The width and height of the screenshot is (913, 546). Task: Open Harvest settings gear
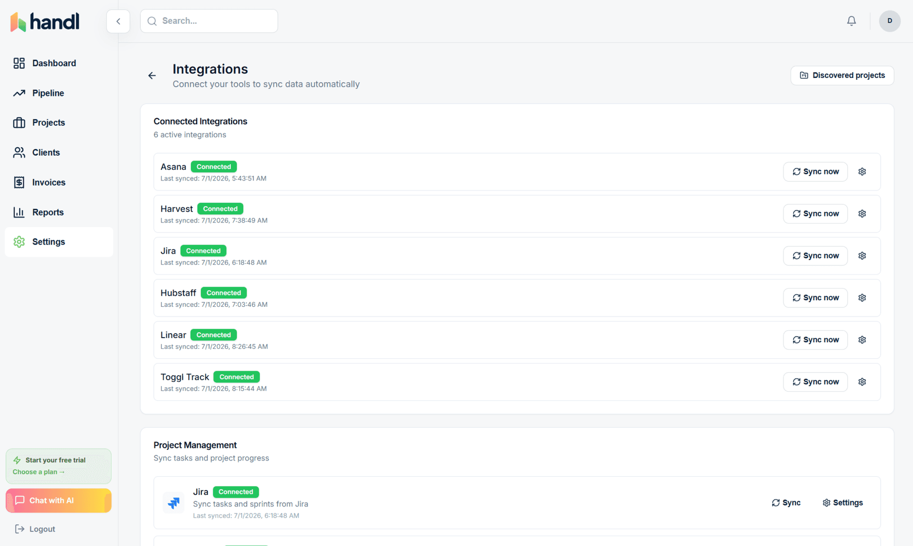[x=862, y=213]
